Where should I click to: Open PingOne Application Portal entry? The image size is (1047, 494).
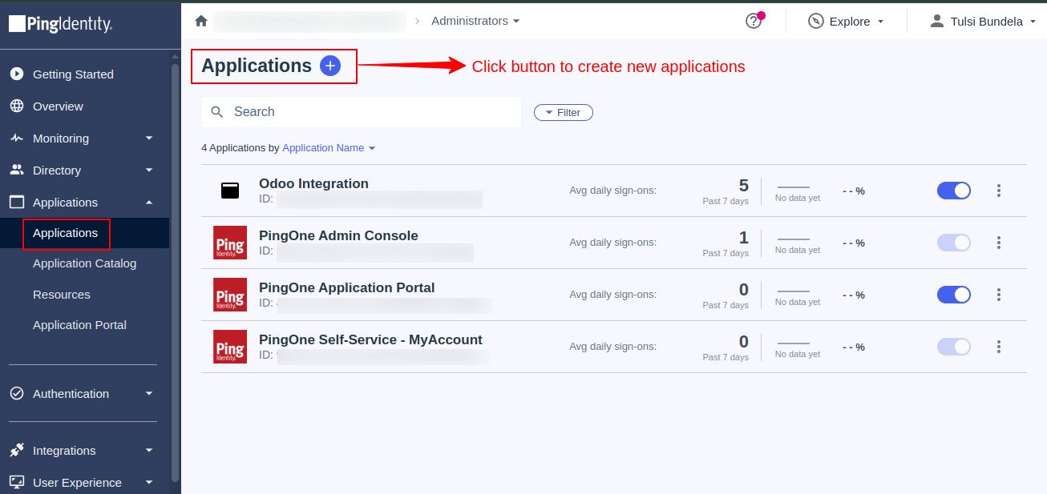tap(346, 287)
